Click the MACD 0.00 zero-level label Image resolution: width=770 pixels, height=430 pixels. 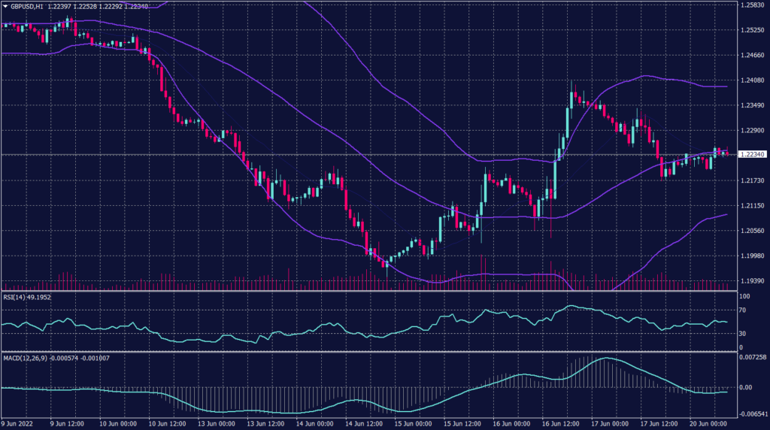click(746, 387)
